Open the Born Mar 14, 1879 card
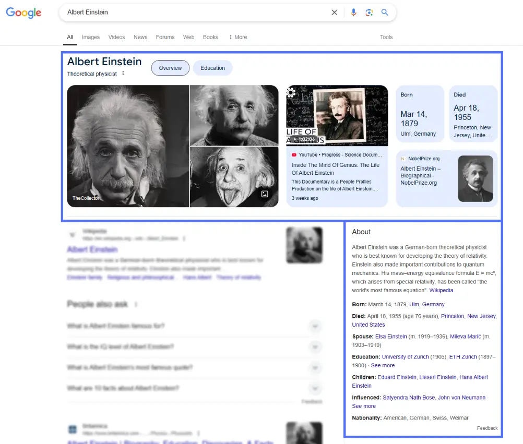This screenshot has height=444, width=523. pos(420,114)
